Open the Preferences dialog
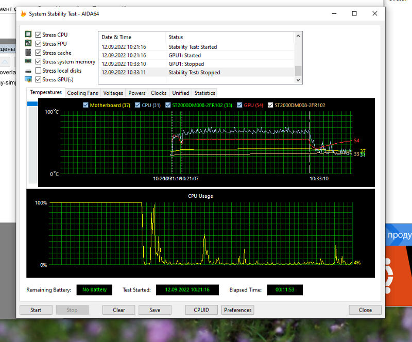The image size is (412, 342). point(238,310)
